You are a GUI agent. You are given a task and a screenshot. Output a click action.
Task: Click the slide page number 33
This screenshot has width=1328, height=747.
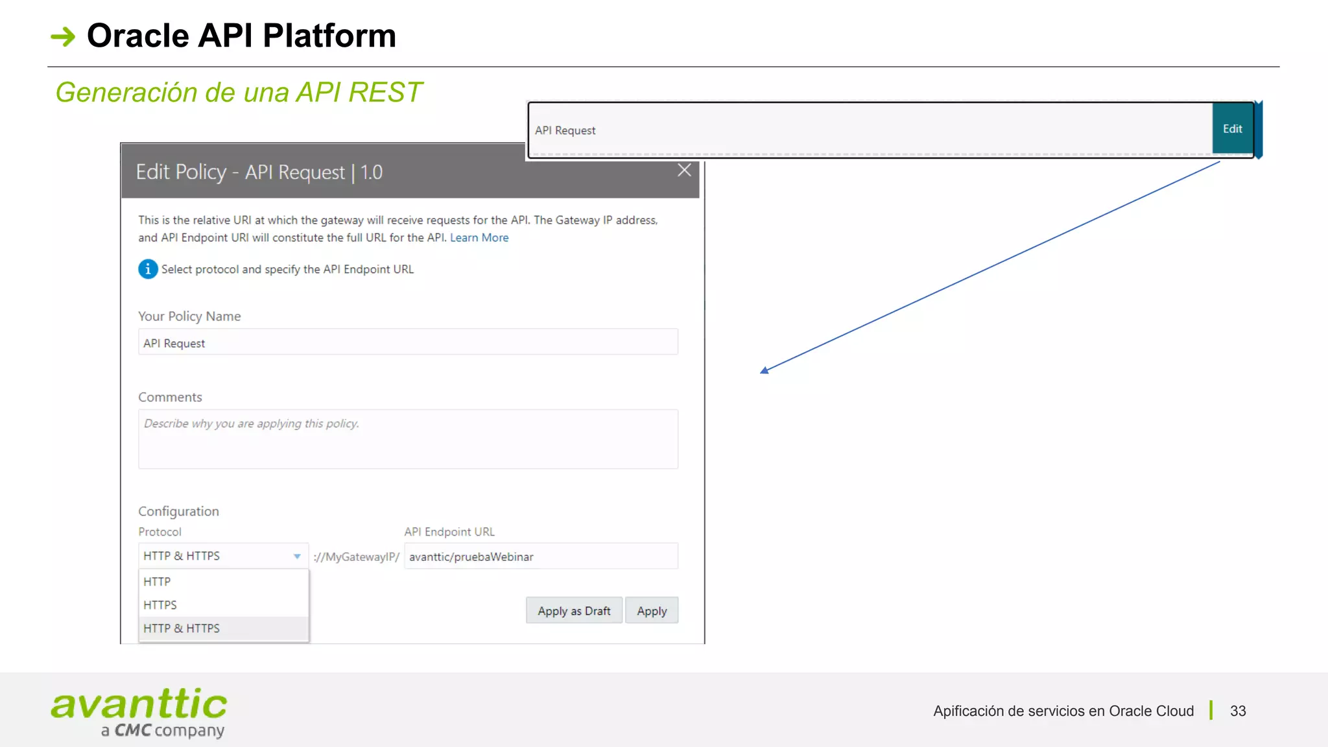coord(1238,711)
